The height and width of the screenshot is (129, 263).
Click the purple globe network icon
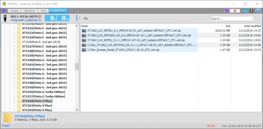click(x=227, y=11)
